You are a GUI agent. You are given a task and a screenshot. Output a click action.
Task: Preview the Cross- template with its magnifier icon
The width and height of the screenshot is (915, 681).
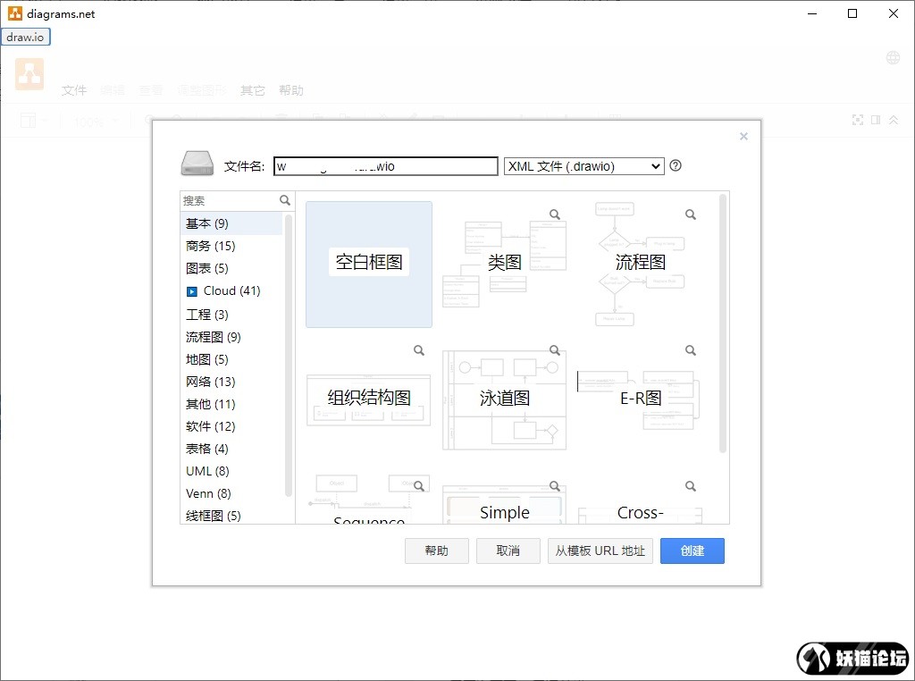(691, 486)
